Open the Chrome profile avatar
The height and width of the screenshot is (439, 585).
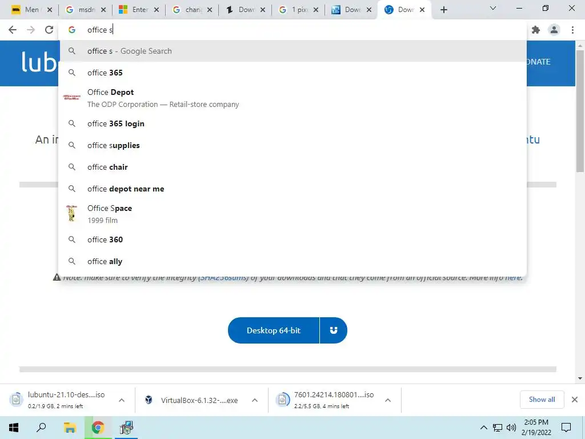tap(554, 30)
